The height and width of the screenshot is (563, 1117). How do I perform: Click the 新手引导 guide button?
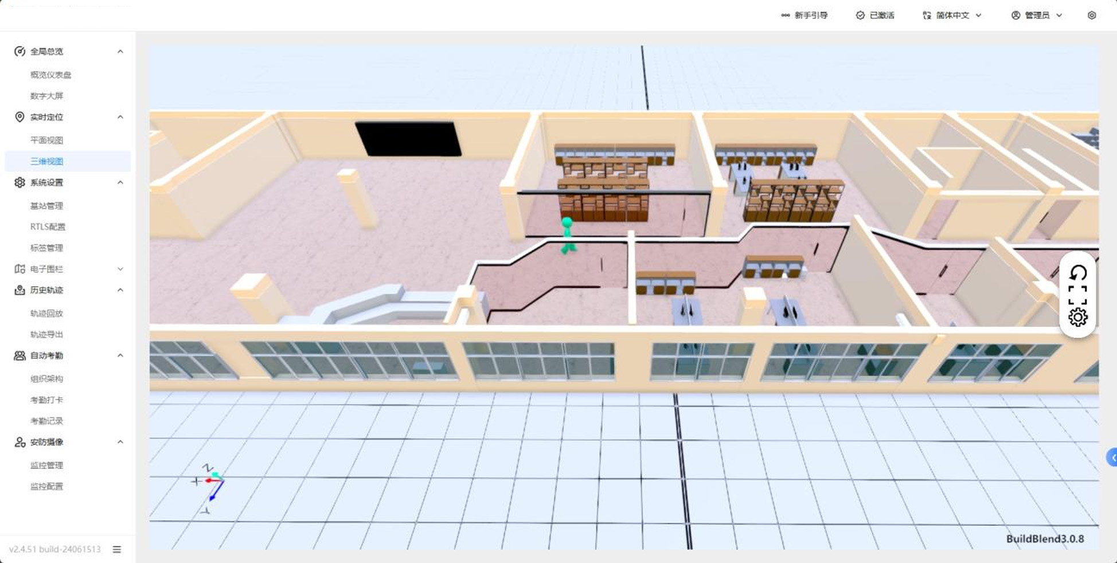click(x=804, y=15)
